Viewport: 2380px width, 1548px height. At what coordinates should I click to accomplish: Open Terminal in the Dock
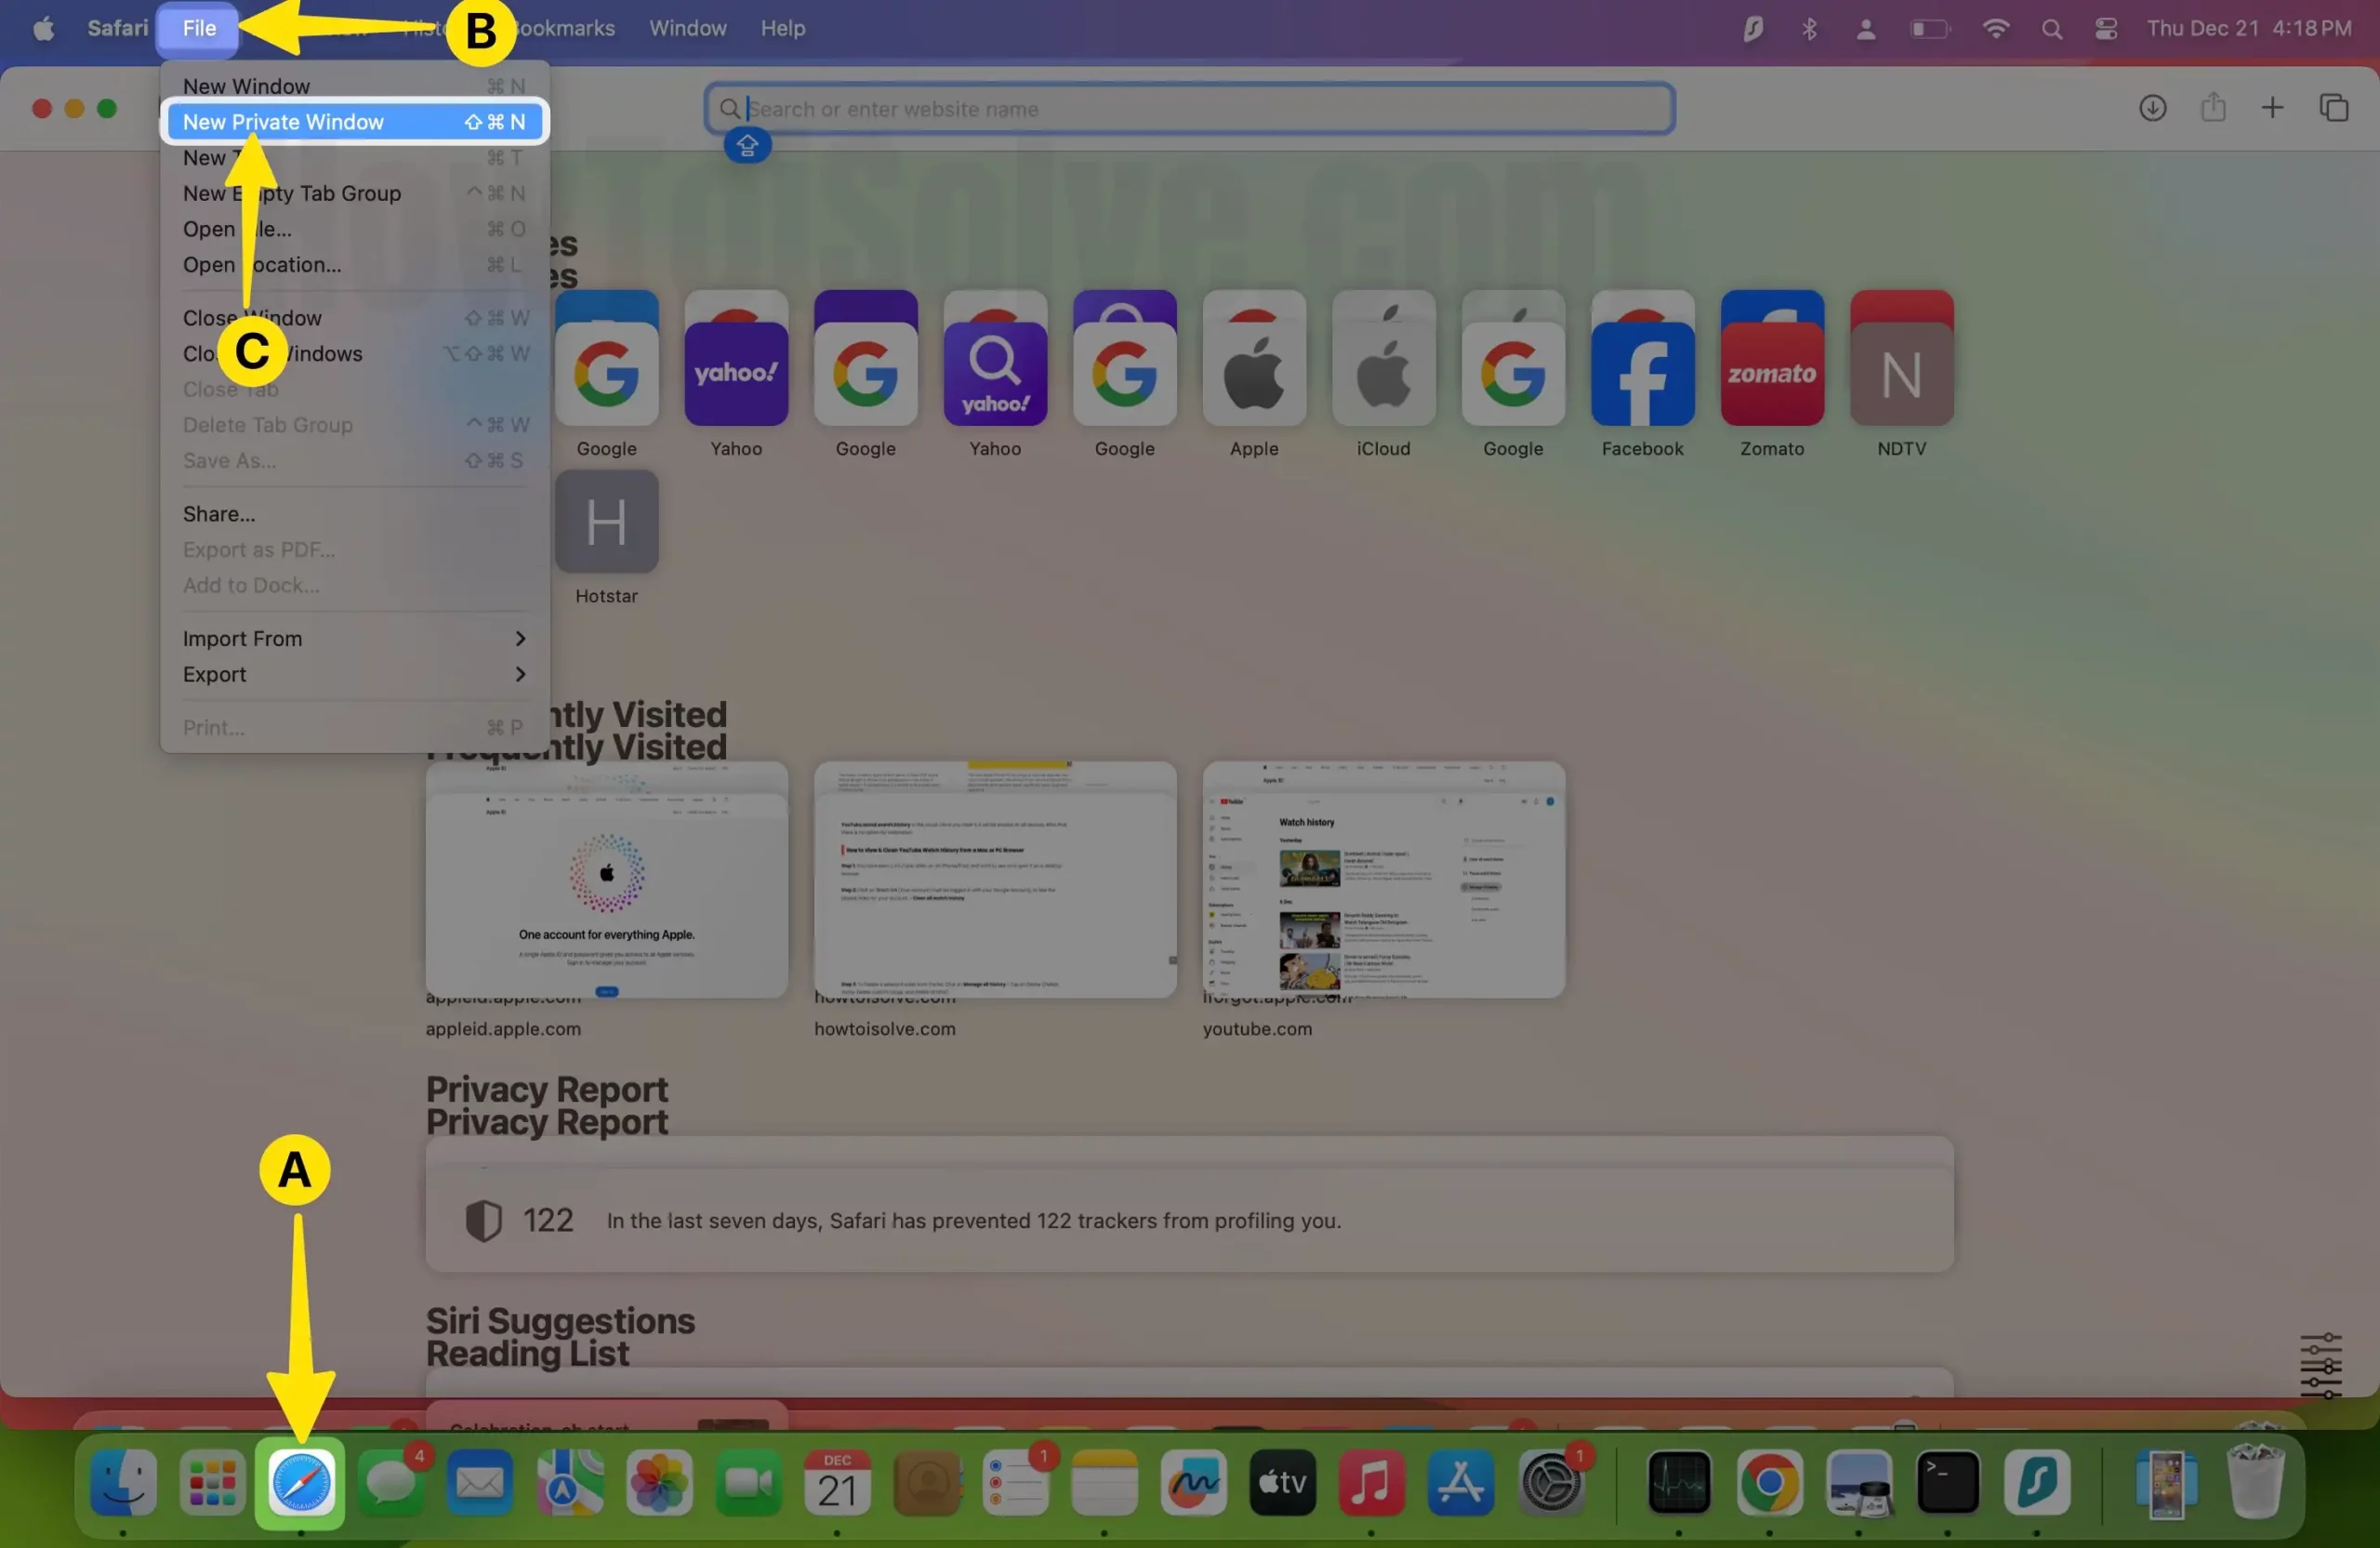point(1947,1482)
